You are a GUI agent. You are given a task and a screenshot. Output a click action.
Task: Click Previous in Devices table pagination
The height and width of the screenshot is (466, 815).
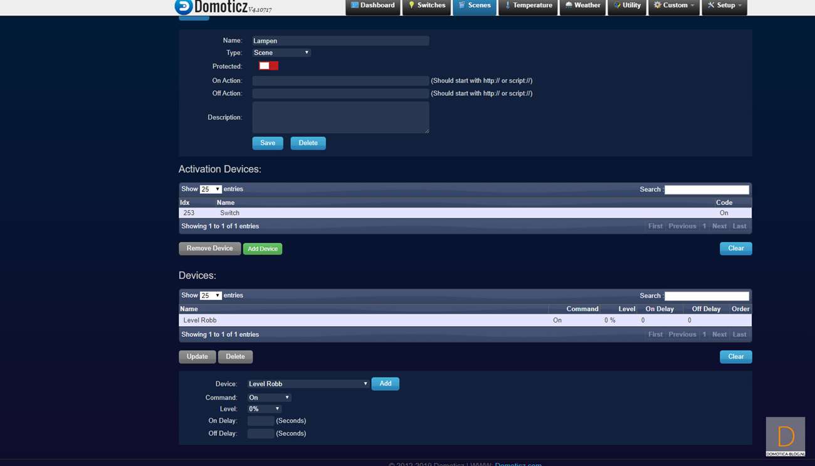pyautogui.click(x=682, y=335)
